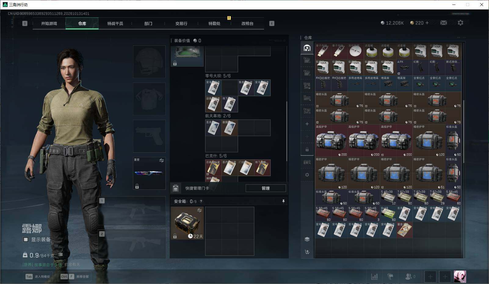Click the empty pistol equipment slot
Screen dimensions: 489x284
[x=149, y=136]
